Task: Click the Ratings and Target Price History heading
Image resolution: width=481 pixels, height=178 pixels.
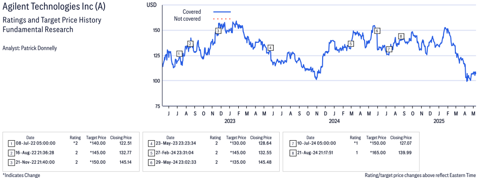Action: coord(52,21)
